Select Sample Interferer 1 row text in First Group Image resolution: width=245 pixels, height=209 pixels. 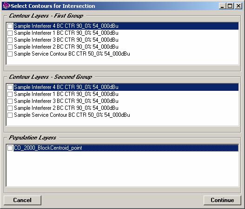(x=66, y=33)
